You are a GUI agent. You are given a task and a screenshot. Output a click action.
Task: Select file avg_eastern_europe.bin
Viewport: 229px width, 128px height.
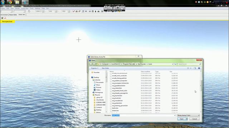tap(118, 81)
